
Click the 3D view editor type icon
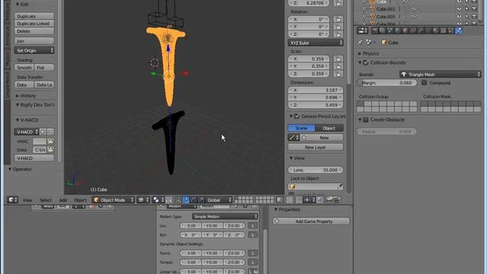[x=12, y=199]
